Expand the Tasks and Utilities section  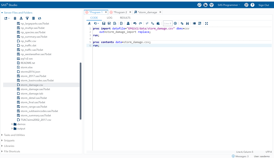(x=2, y=135)
